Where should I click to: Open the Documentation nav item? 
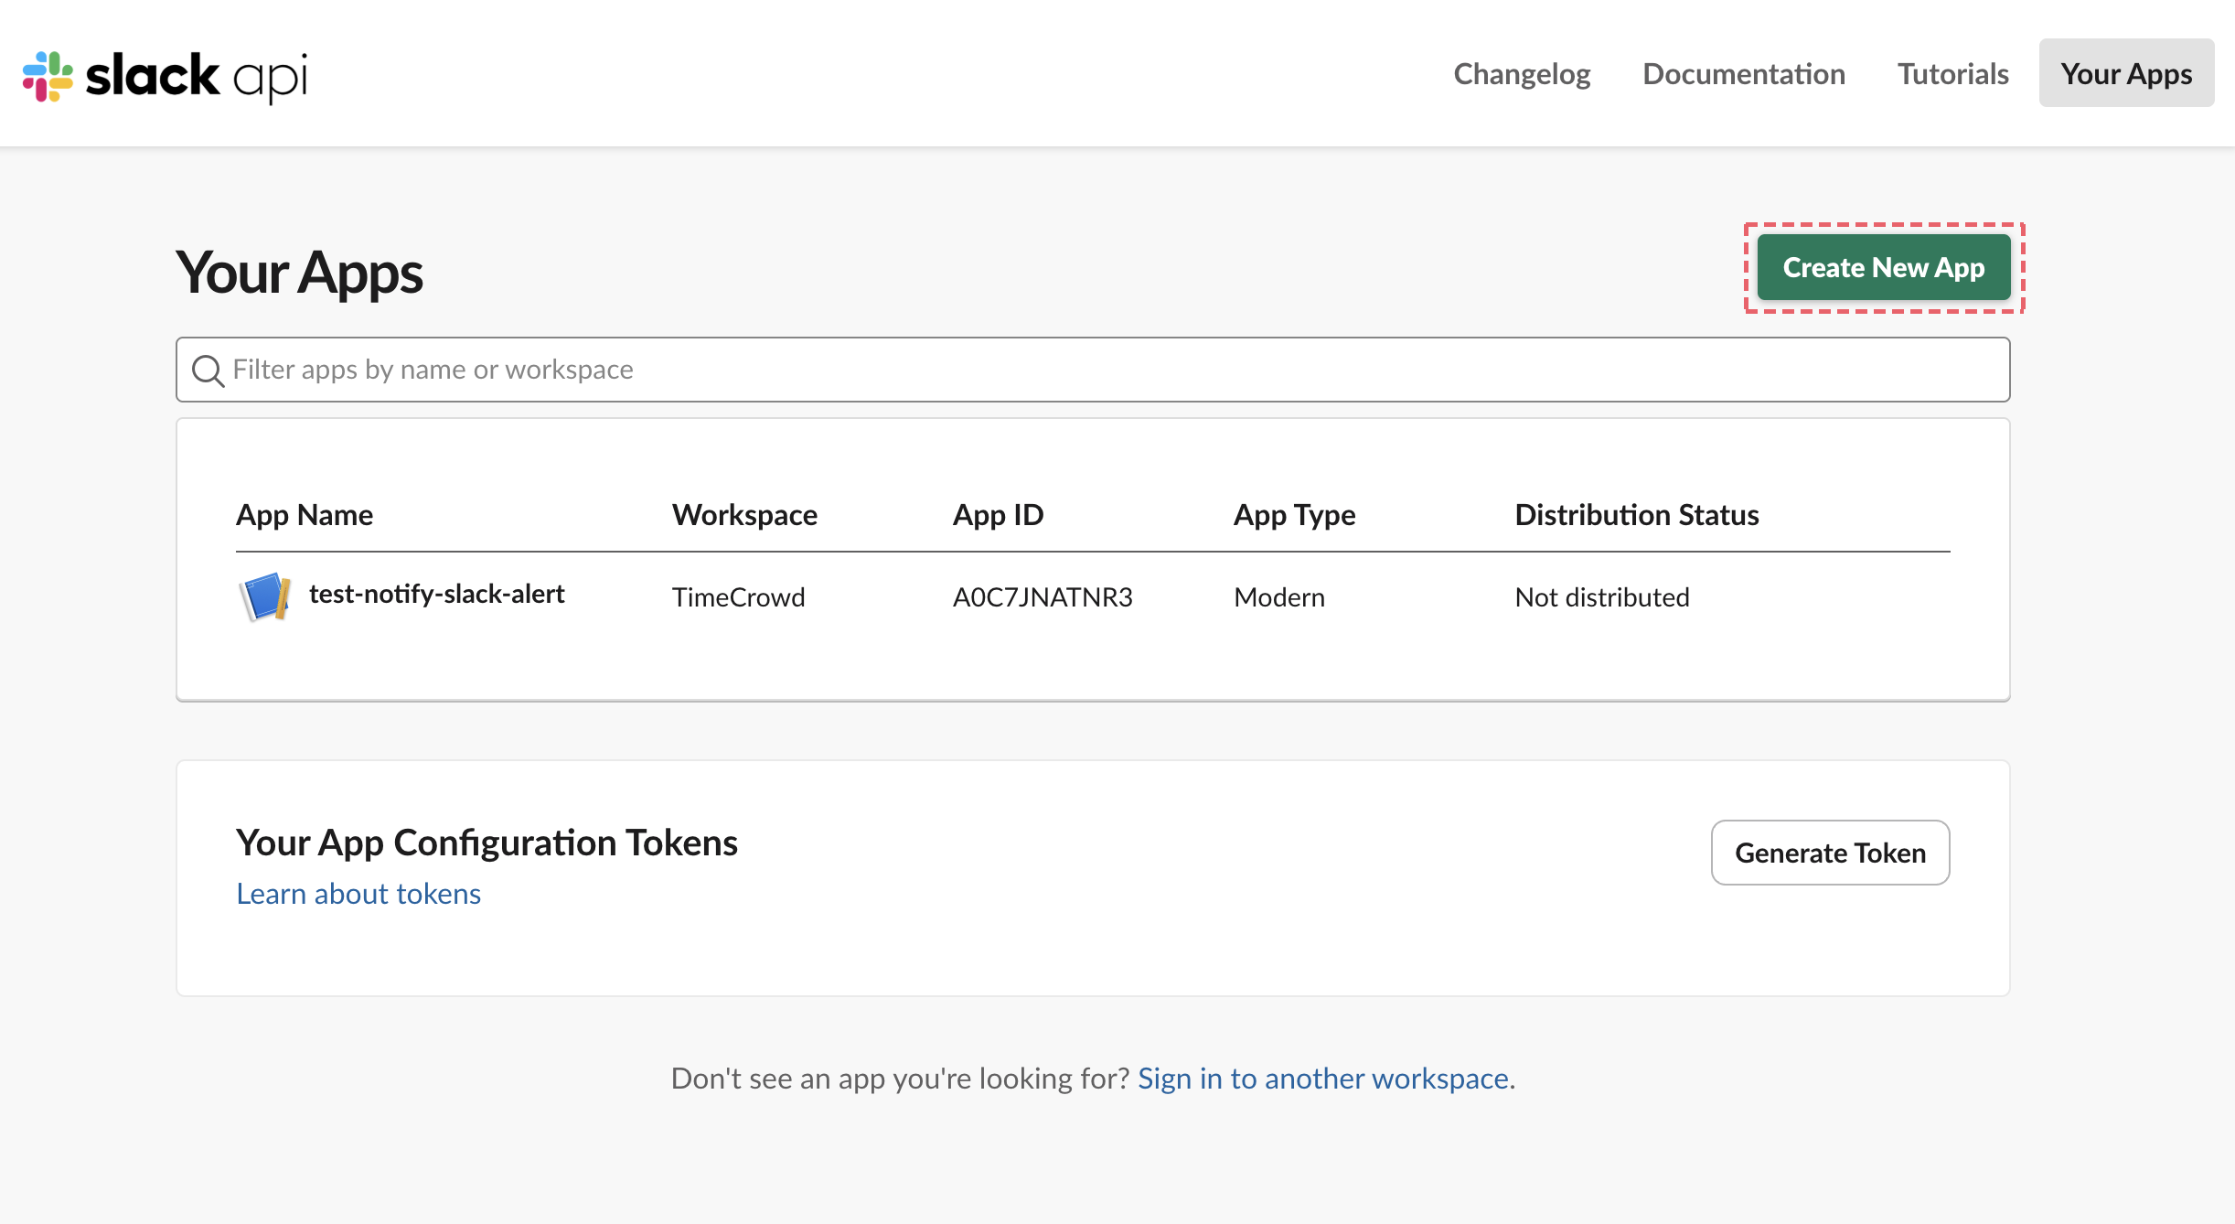click(x=1744, y=73)
